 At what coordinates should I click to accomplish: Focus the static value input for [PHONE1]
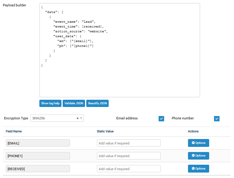tap(129, 156)
